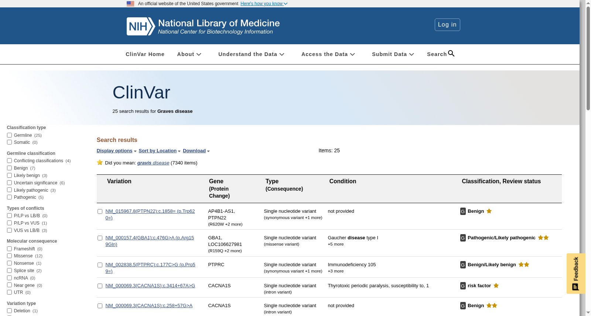Click the Search nav item
591x316 pixels.
(441, 54)
